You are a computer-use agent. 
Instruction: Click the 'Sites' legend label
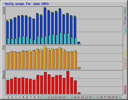125,65
